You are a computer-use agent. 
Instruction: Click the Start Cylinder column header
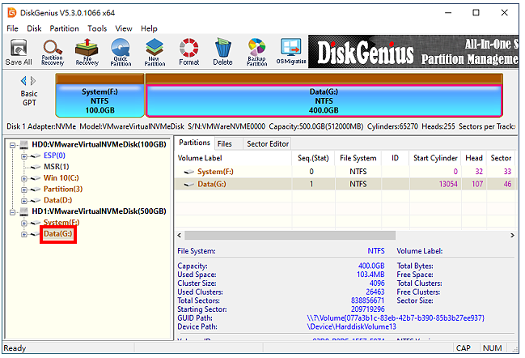tap(435, 158)
